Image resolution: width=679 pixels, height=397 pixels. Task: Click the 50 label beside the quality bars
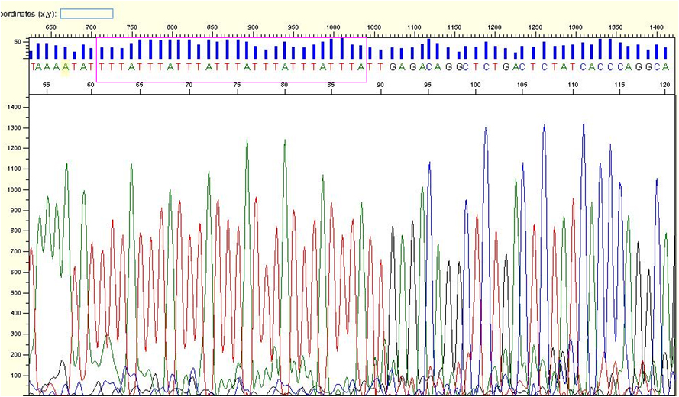(x=18, y=42)
